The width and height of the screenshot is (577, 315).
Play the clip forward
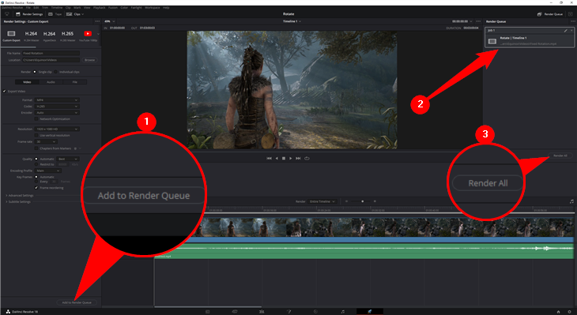click(x=290, y=159)
